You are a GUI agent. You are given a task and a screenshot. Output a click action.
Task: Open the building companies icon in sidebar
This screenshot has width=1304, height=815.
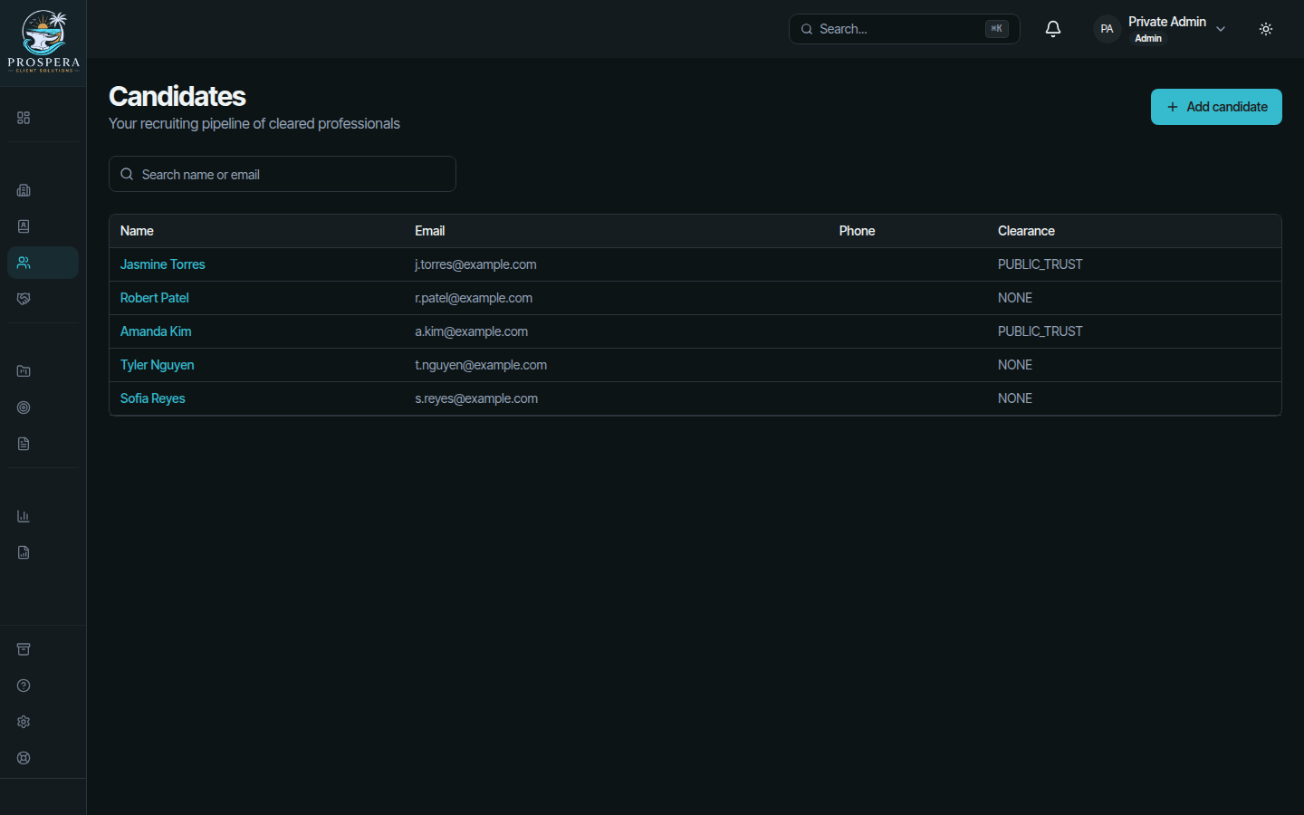coord(24,190)
